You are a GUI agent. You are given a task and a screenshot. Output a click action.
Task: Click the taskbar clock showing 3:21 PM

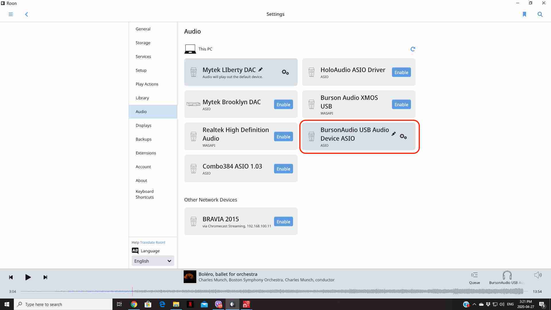(526, 304)
